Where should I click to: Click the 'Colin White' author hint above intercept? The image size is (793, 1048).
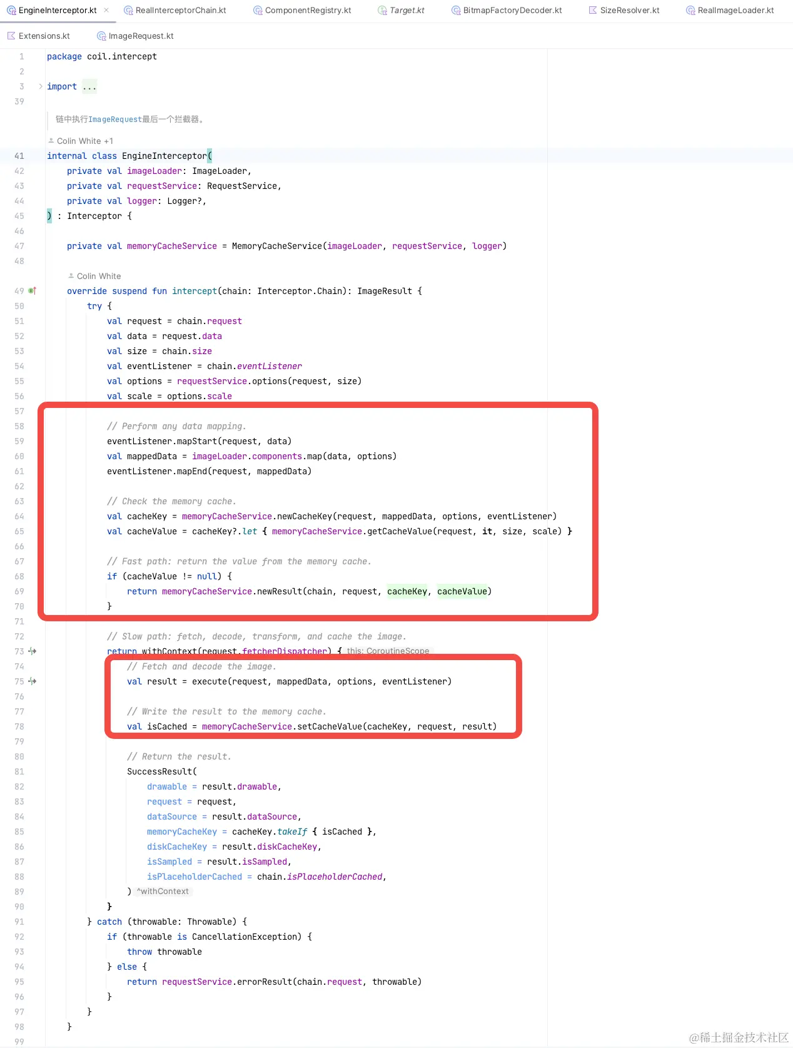[94, 277]
